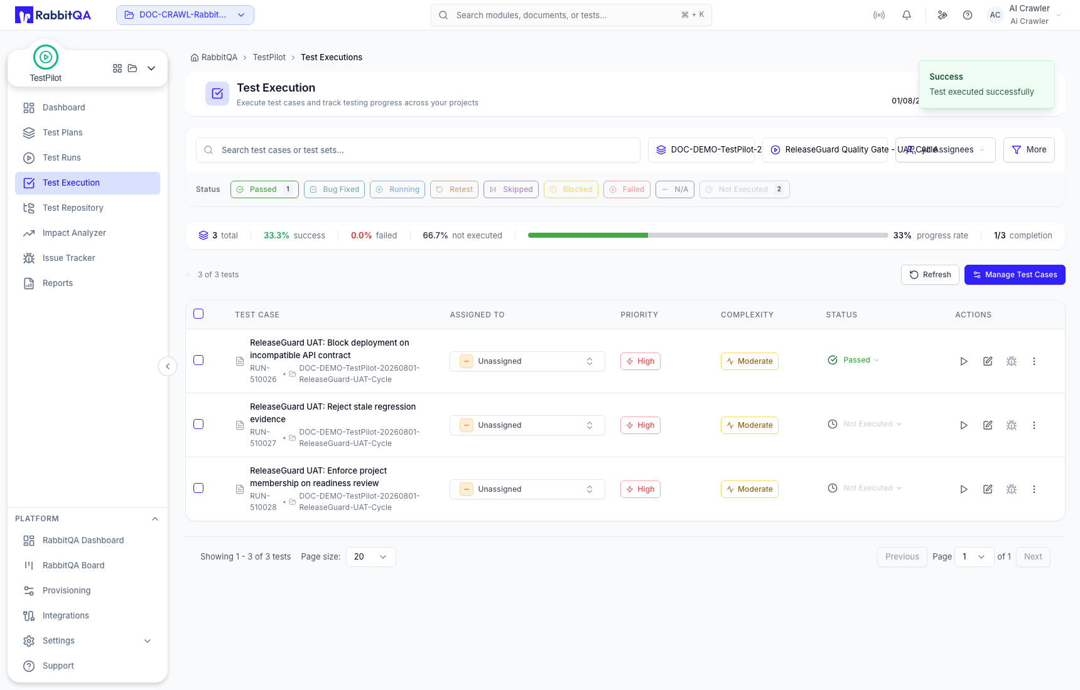
Task: Open the DOC-CRAWL-Rabbit project dropdown
Action: [x=185, y=15]
